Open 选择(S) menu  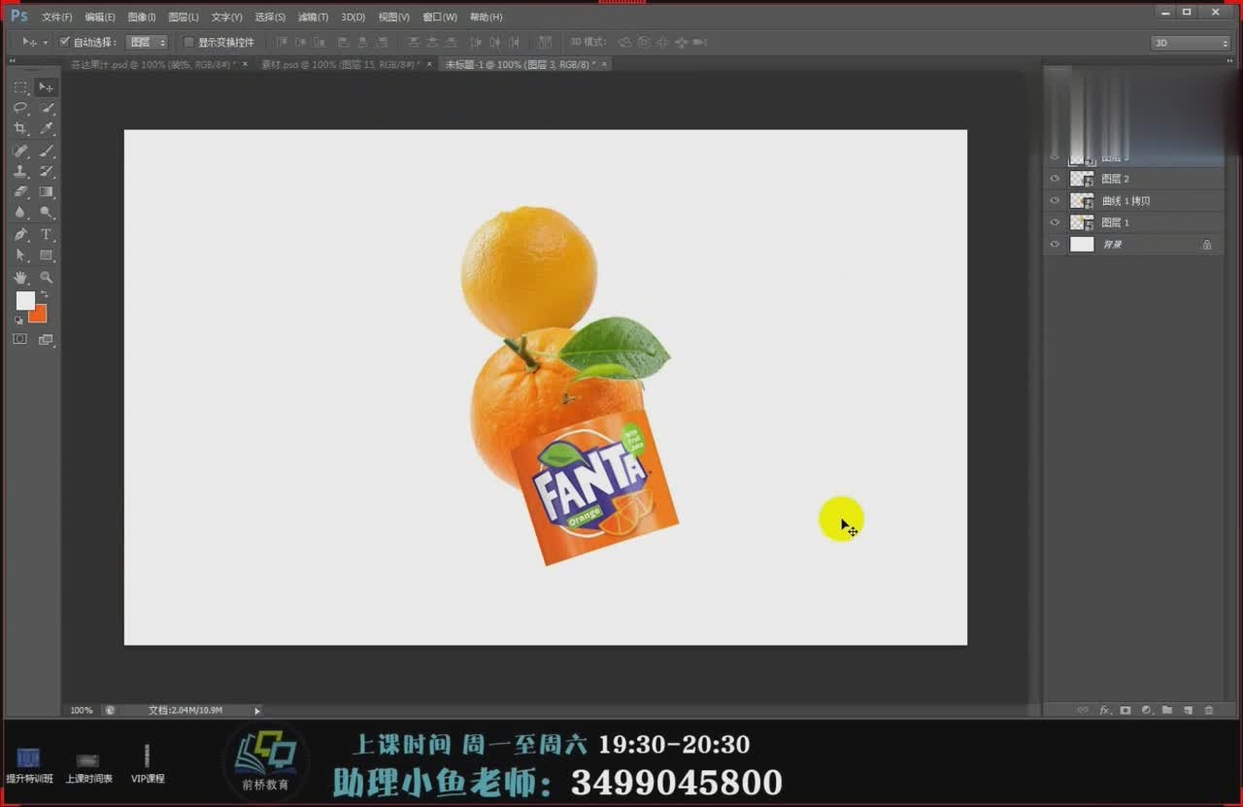pyautogui.click(x=270, y=17)
